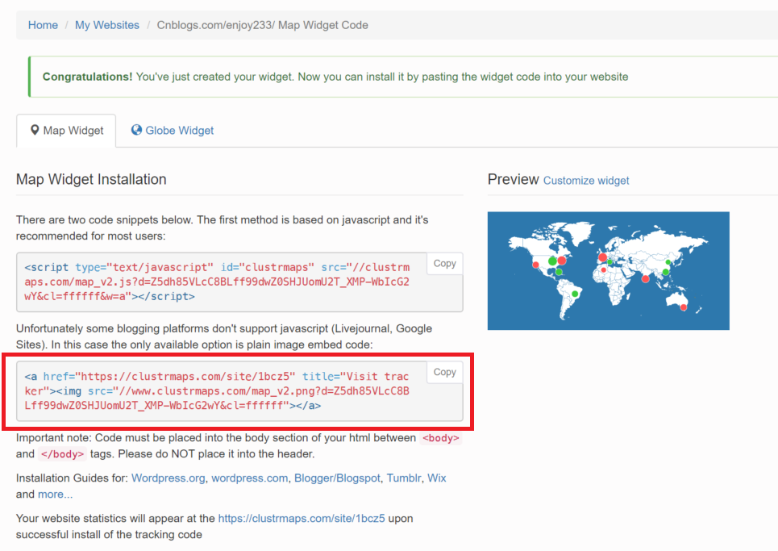This screenshot has width=778, height=551.
Task: Copy the plain image embed code
Action: coord(444,372)
